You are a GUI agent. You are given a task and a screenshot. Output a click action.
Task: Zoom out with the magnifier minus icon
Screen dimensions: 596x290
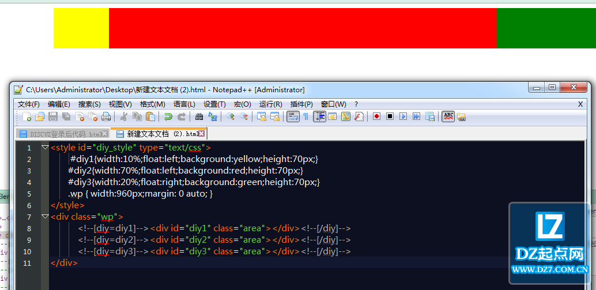point(244,116)
